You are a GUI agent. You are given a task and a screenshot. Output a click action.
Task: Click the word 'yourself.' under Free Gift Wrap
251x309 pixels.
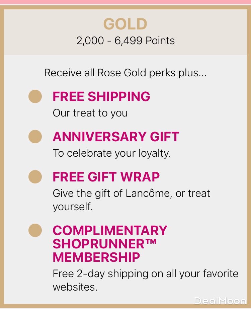pyautogui.click(x=73, y=207)
